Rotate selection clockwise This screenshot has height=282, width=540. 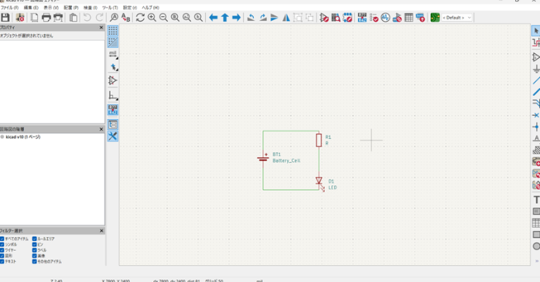(263, 17)
